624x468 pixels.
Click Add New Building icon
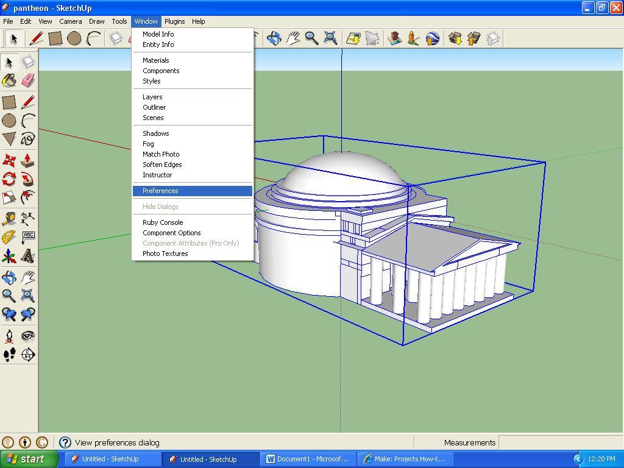coord(394,38)
